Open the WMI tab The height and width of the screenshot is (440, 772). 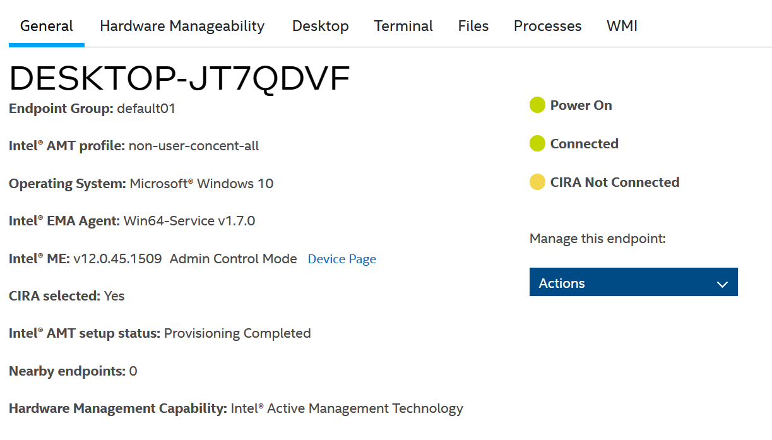(x=622, y=26)
